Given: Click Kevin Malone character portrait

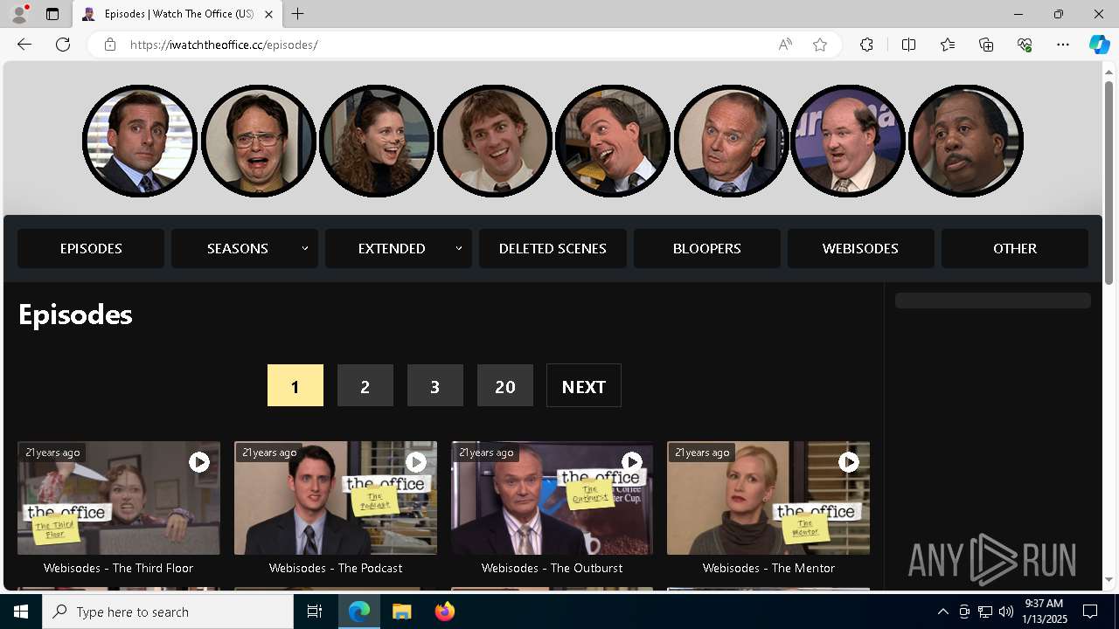Looking at the screenshot, I should 848,141.
